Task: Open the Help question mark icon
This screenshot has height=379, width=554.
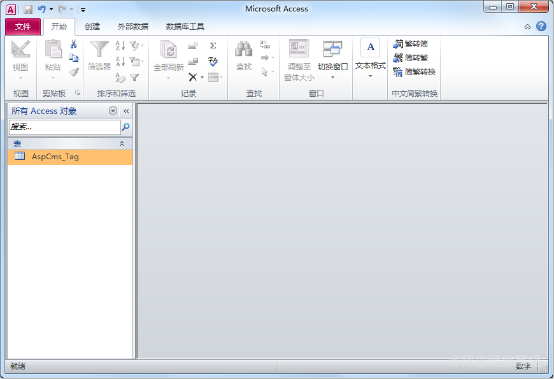Action: click(541, 26)
